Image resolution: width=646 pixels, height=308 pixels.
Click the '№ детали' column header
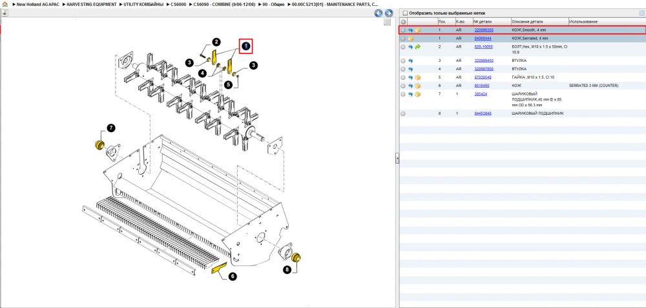pyautogui.click(x=492, y=22)
